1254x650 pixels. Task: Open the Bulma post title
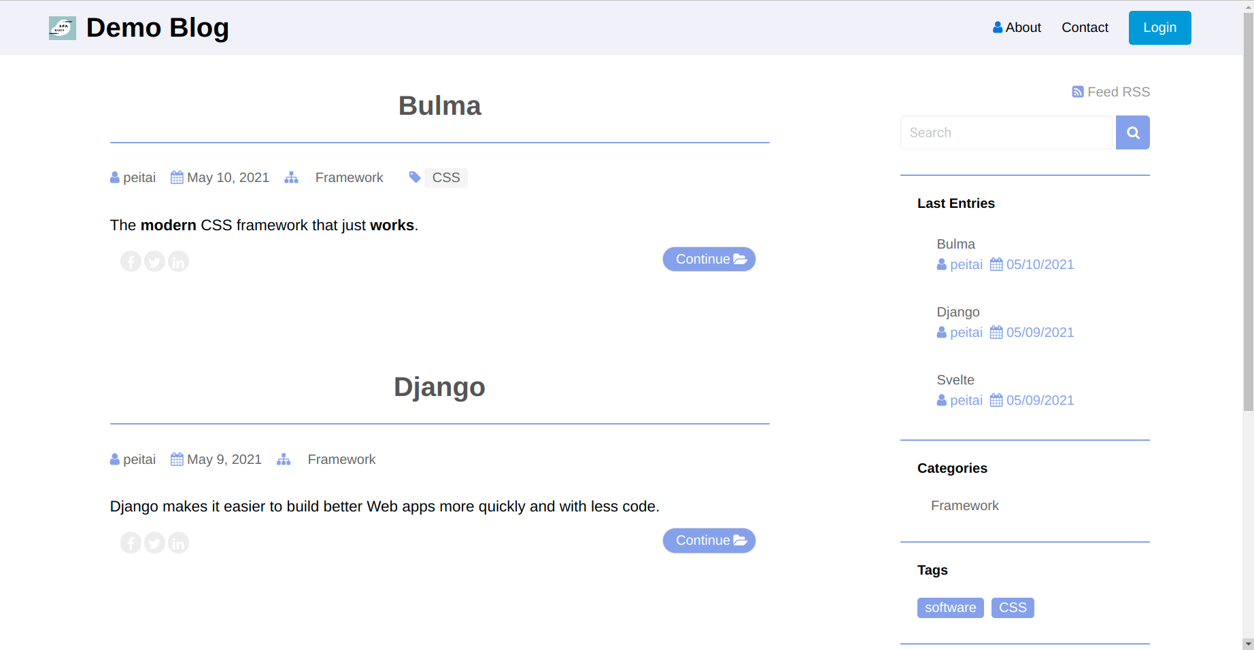coord(439,106)
